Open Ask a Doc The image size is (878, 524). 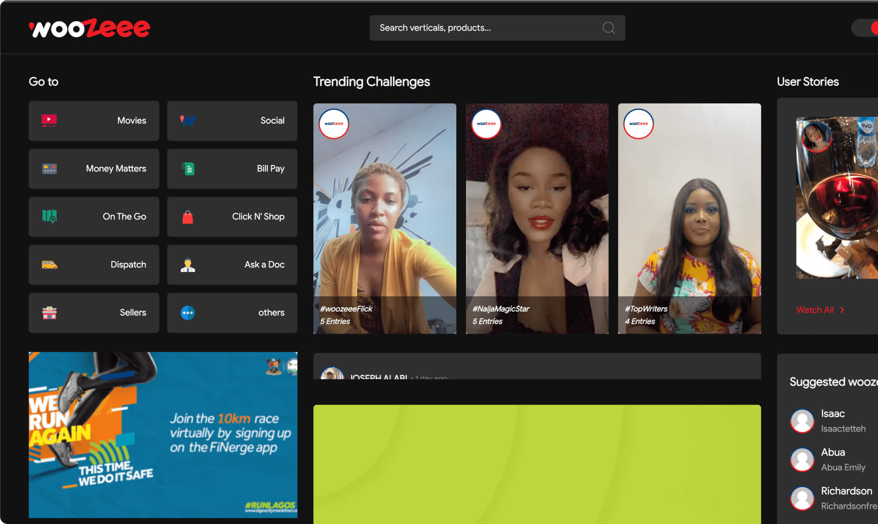click(232, 265)
